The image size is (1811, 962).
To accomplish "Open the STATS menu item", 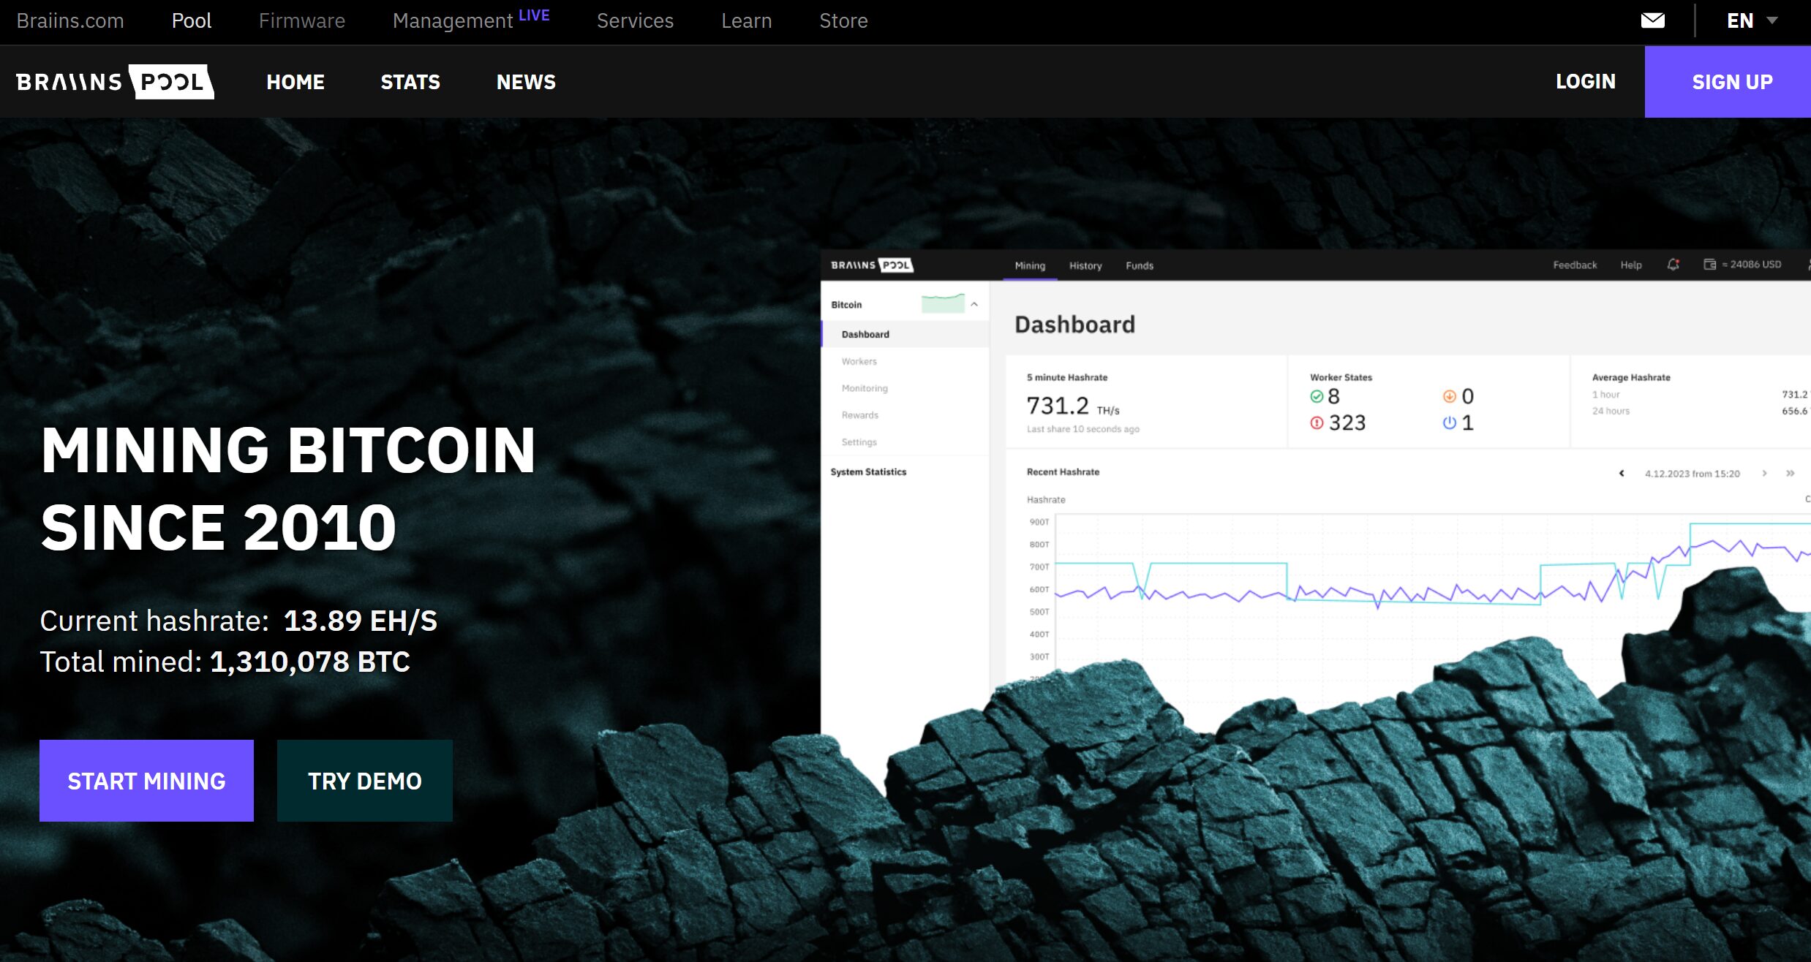I will coord(410,82).
